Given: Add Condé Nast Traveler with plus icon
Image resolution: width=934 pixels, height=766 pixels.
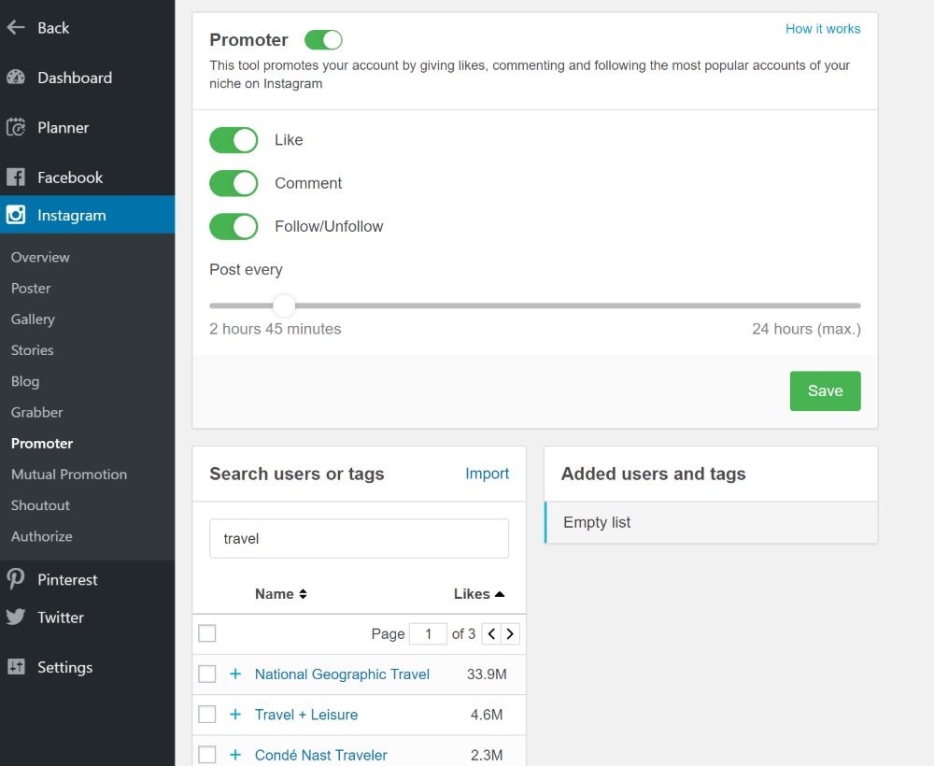Looking at the screenshot, I should [235, 755].
